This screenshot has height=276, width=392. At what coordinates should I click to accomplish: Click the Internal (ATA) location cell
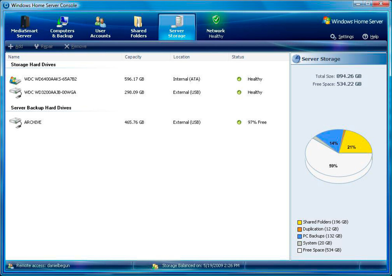click(186, 79)
